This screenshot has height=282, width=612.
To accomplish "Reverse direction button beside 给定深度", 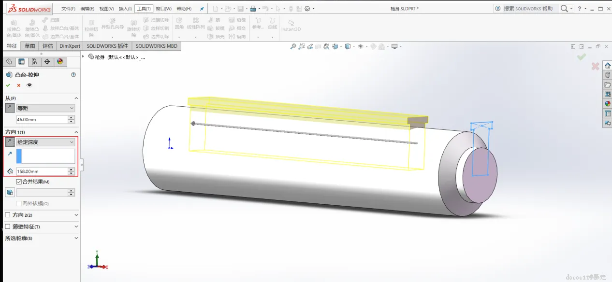I will tap(10, 142).
